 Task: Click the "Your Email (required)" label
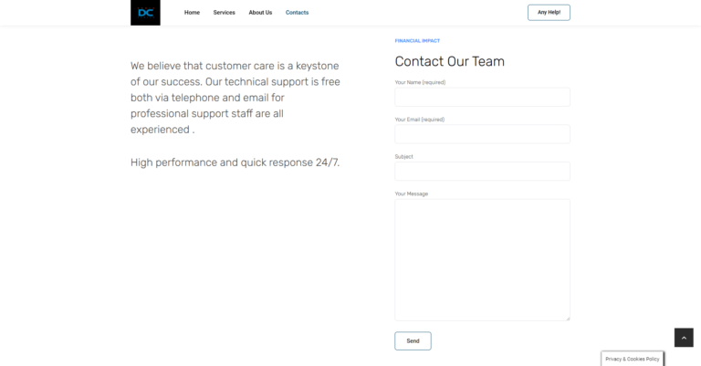[x=420, y=120]
